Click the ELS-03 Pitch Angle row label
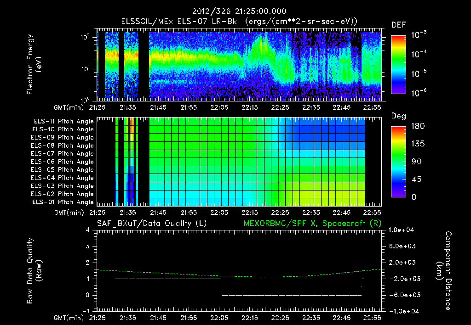The height and width of the screenshot is (325, 471). tap(63, 186)
